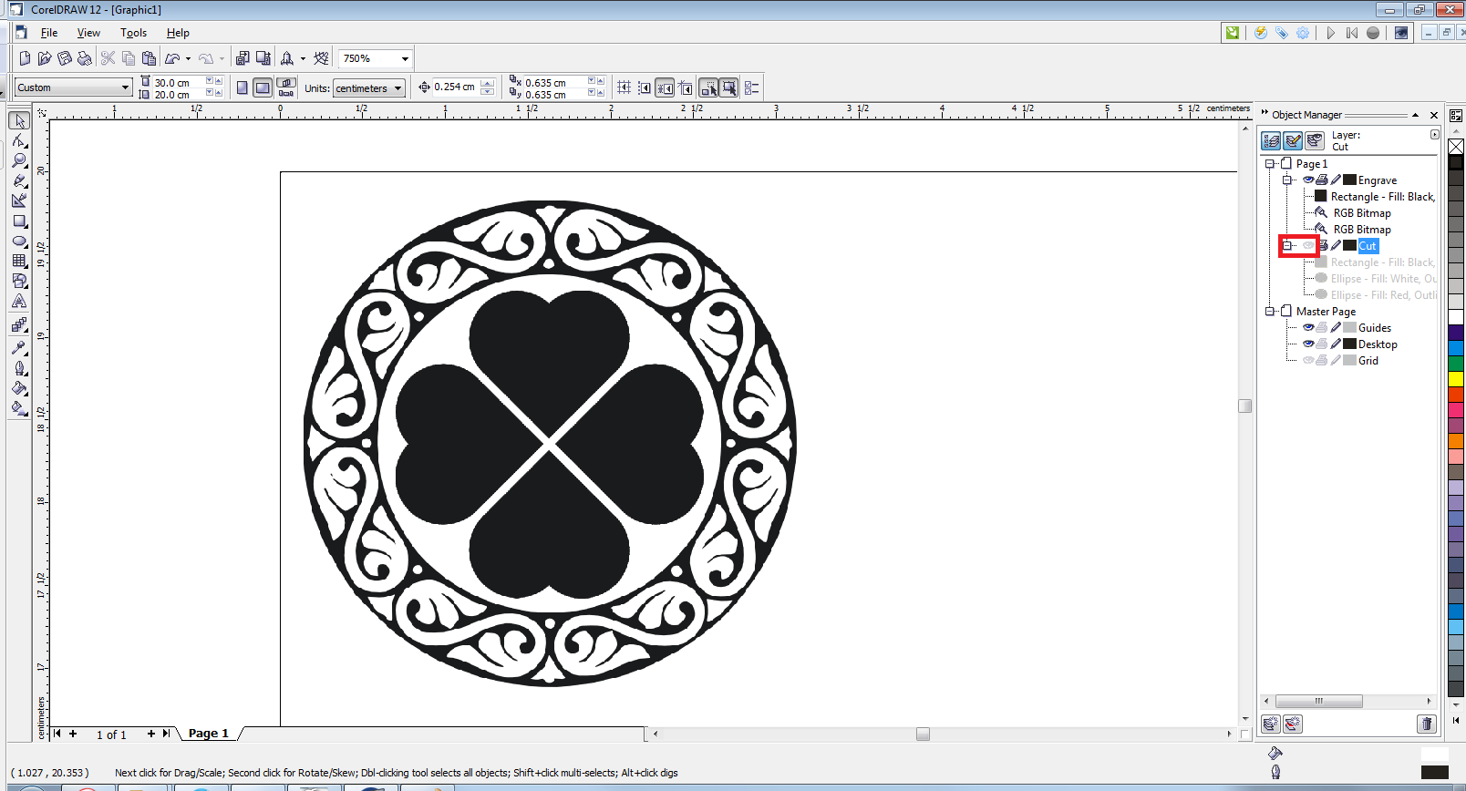This screenshot has width=1466, height=791.
Task: Select the Basic Shapes tool
Action: (x=19, y=281)
